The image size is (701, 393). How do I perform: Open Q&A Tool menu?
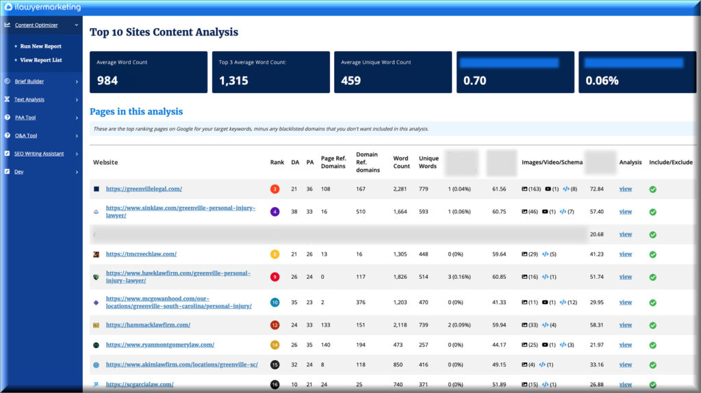tap(26, 135)
